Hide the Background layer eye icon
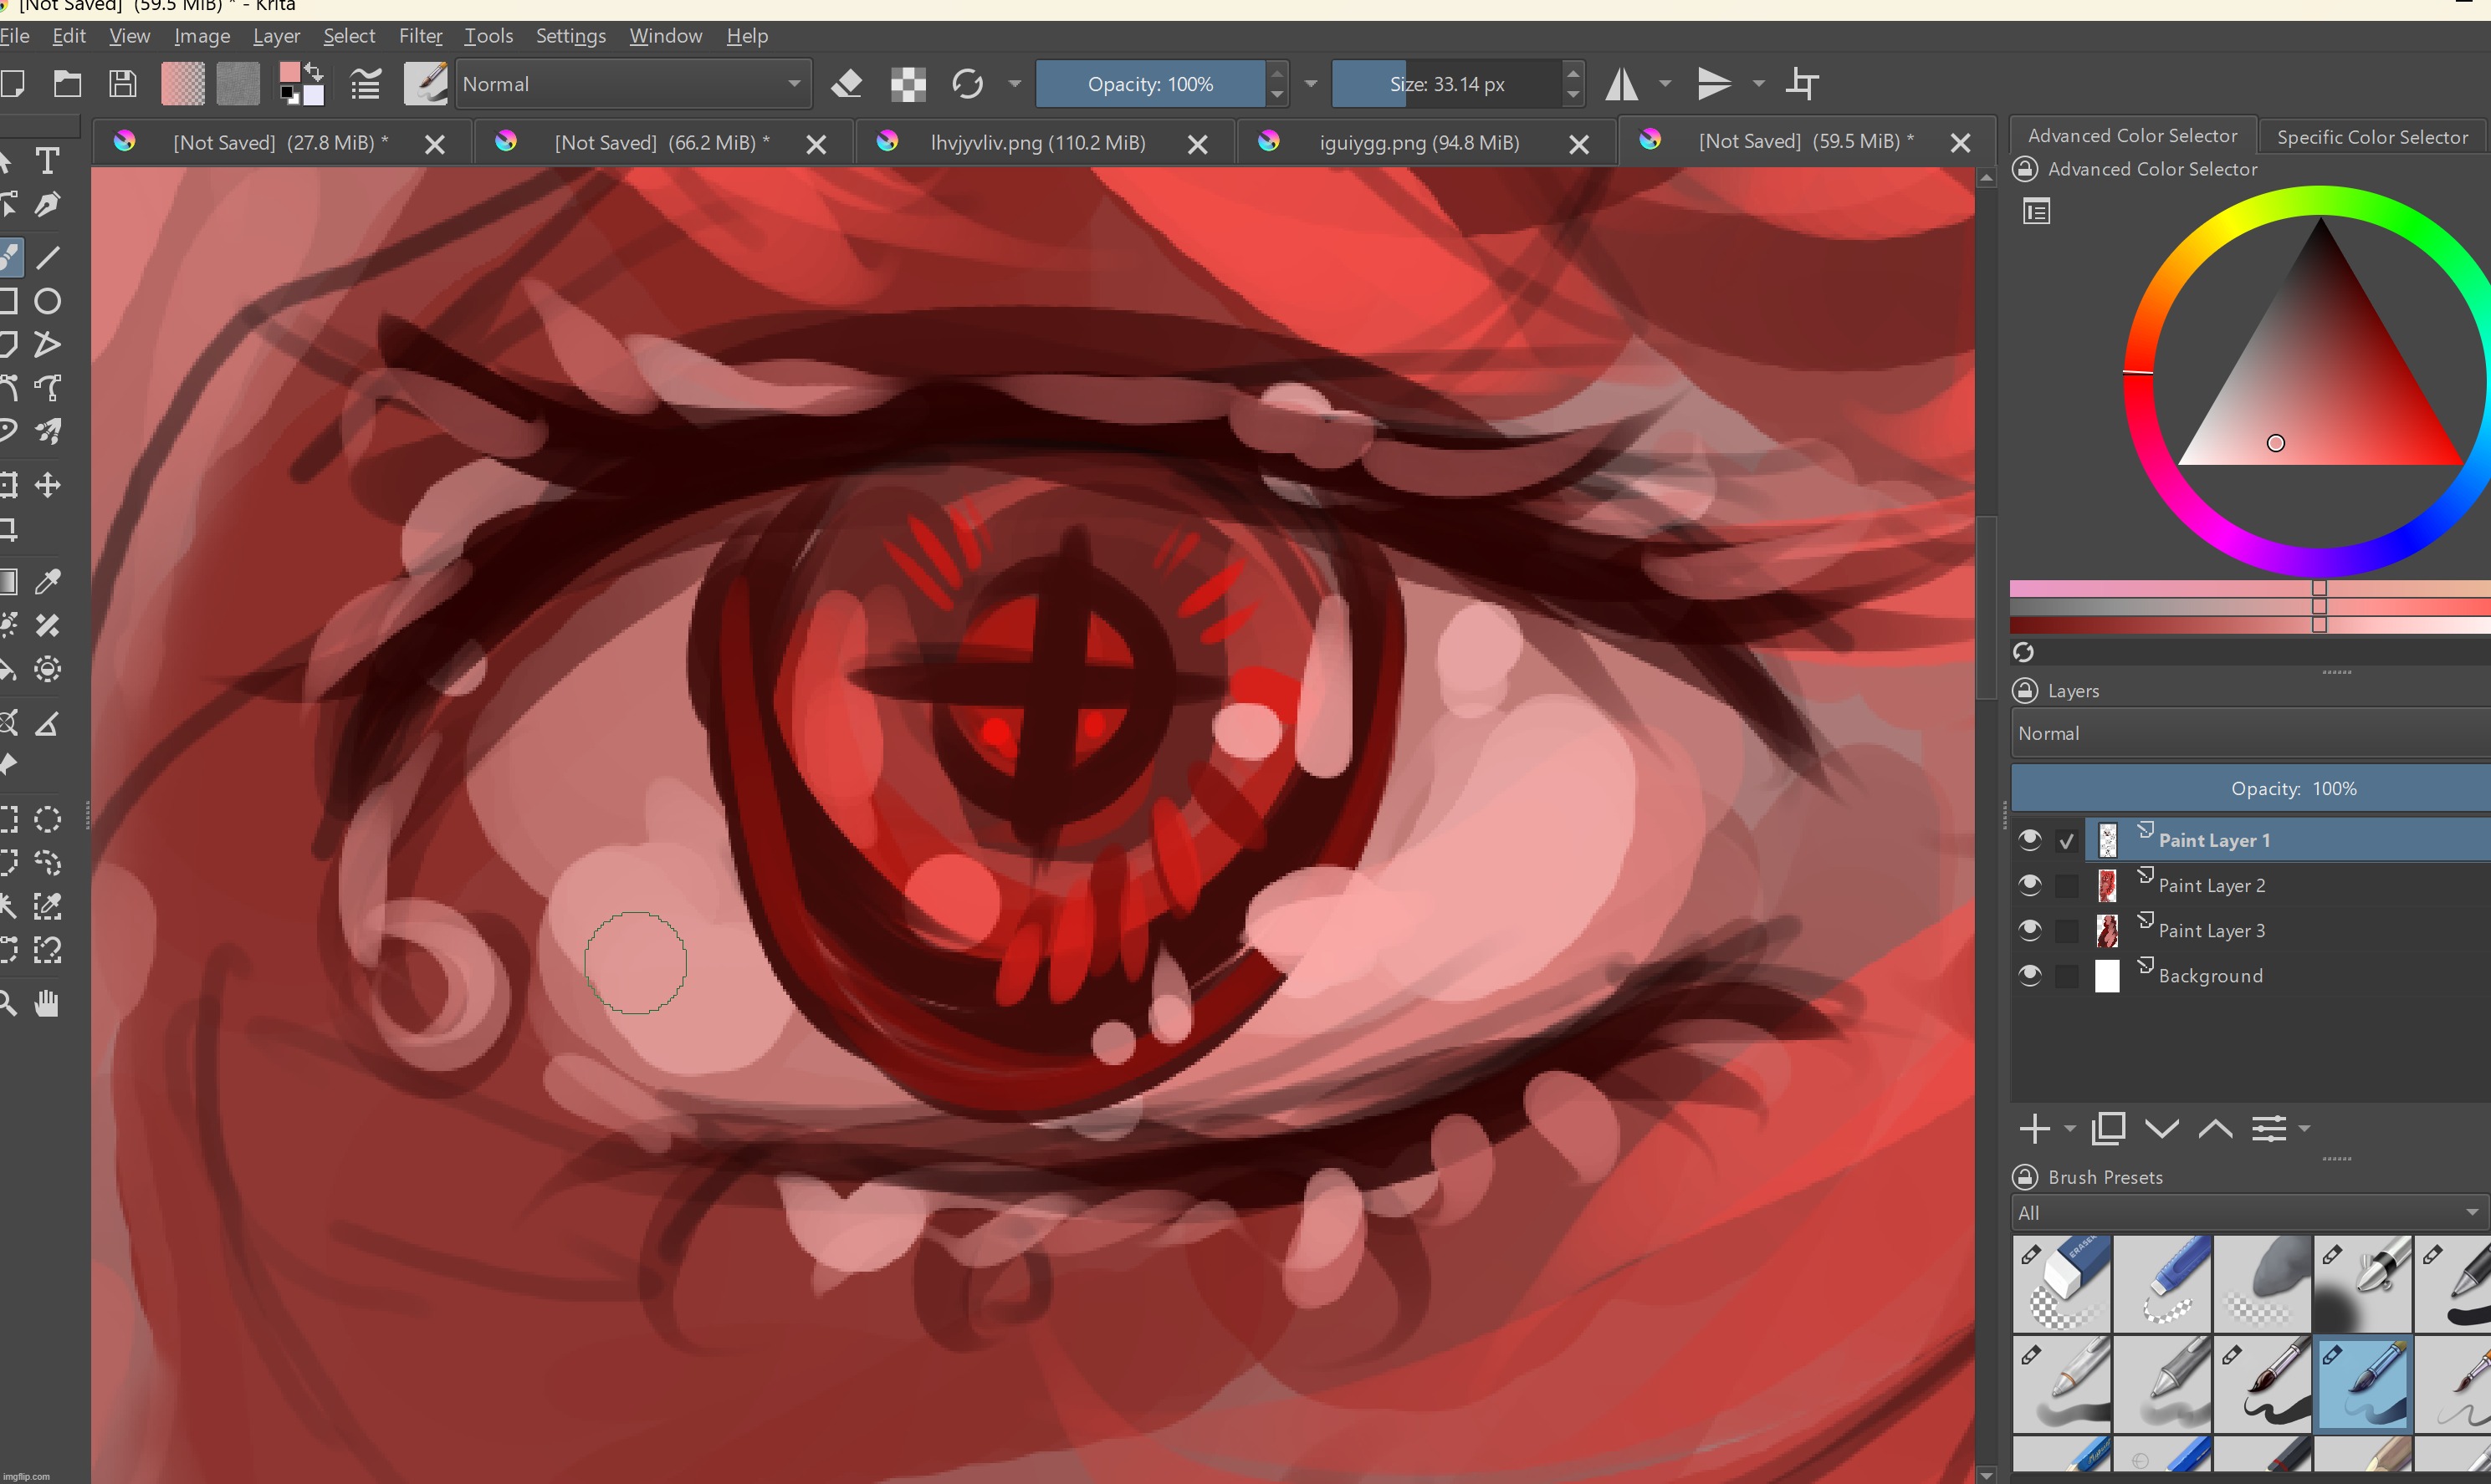Screen dimensions: 2491x1484 click(2028, 975)
